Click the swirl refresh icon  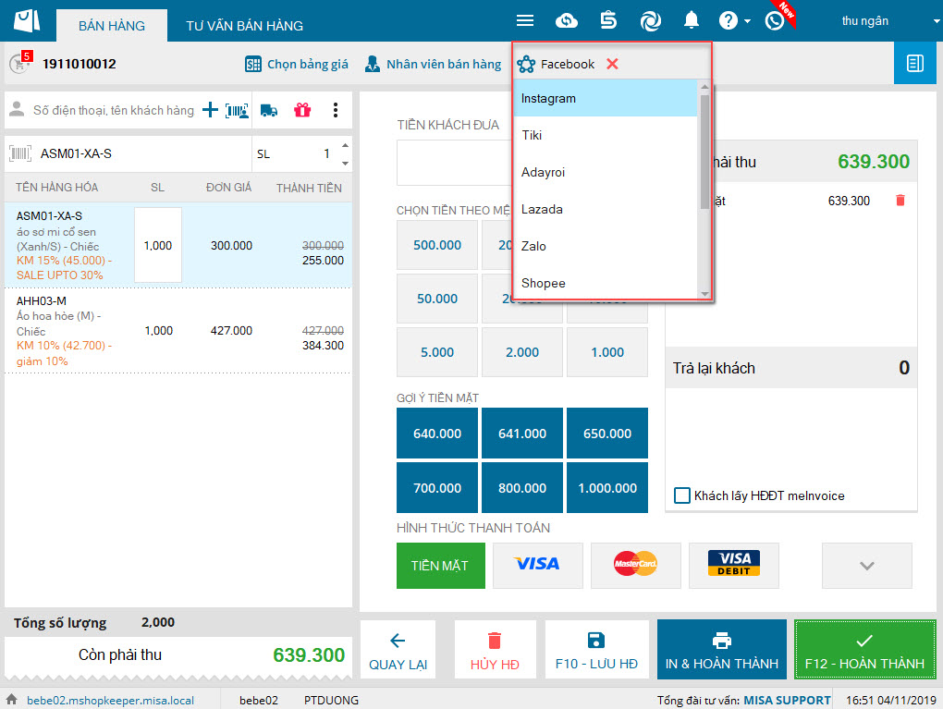tap(650, 21)
